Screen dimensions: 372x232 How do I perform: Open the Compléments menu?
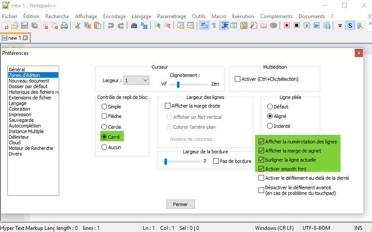click(276, 16)
